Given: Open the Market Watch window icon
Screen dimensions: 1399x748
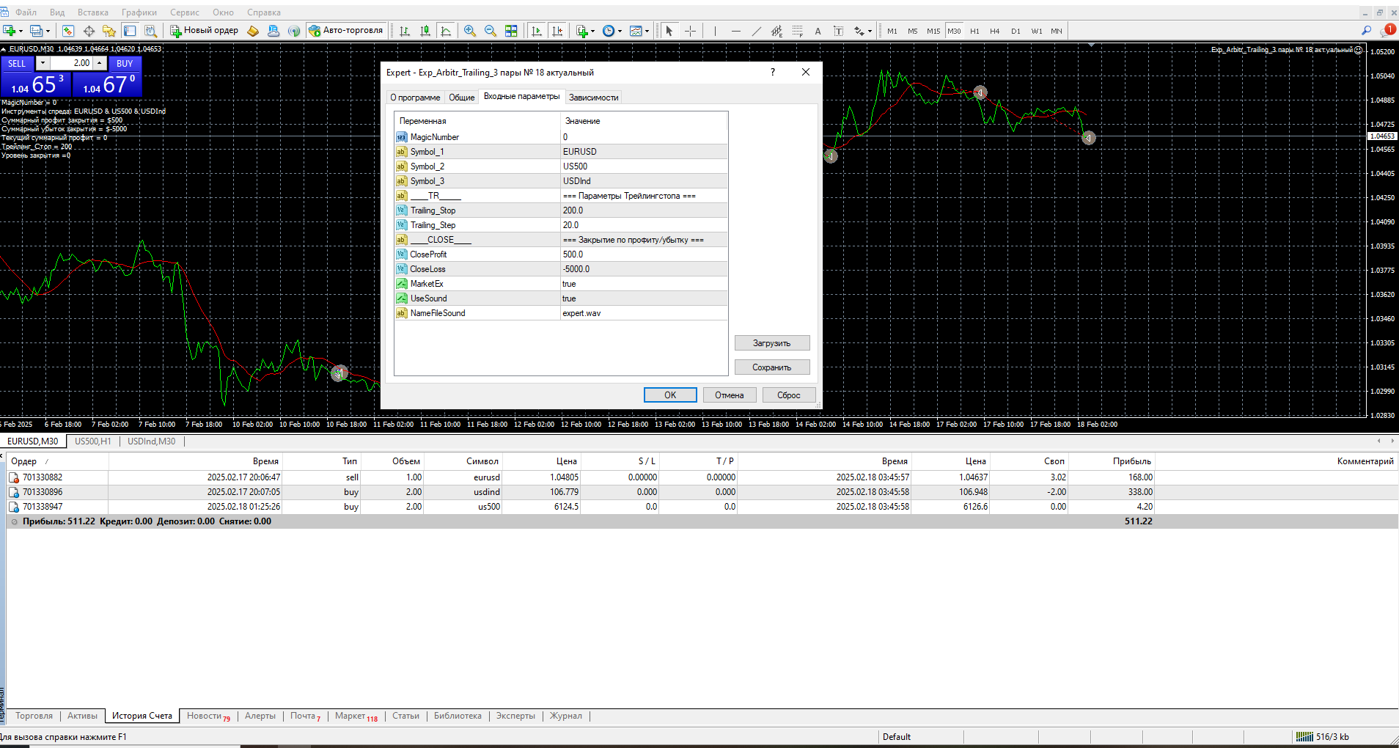Looking at the screenshot, I should (68, 31).
